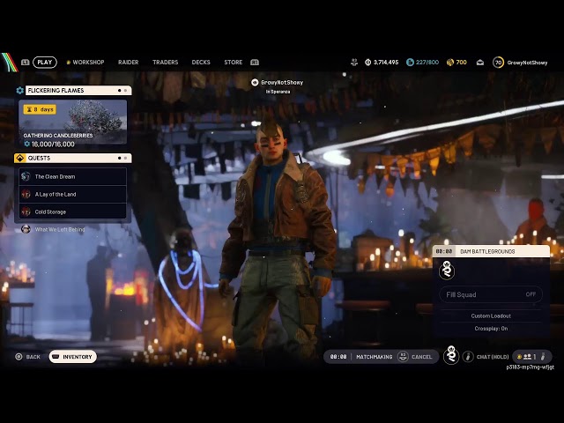The image size is (564, 423).
Task: Click the circle icon beside BACK
Action: [x=19, y=356]
